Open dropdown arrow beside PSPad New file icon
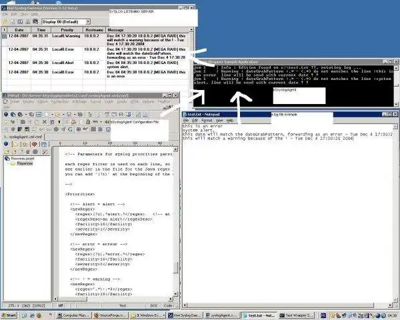Image resolution: width=400 pixels, height=320 pixels. tap(52, 115)
